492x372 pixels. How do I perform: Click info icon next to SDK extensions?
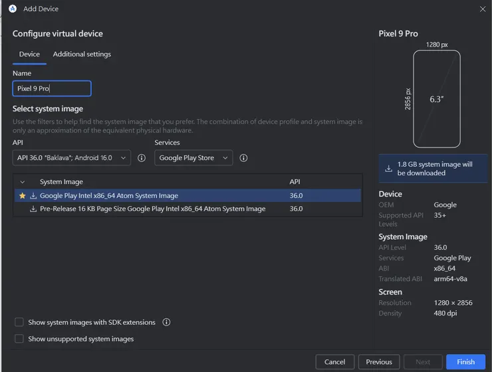[x=166, y=322]
